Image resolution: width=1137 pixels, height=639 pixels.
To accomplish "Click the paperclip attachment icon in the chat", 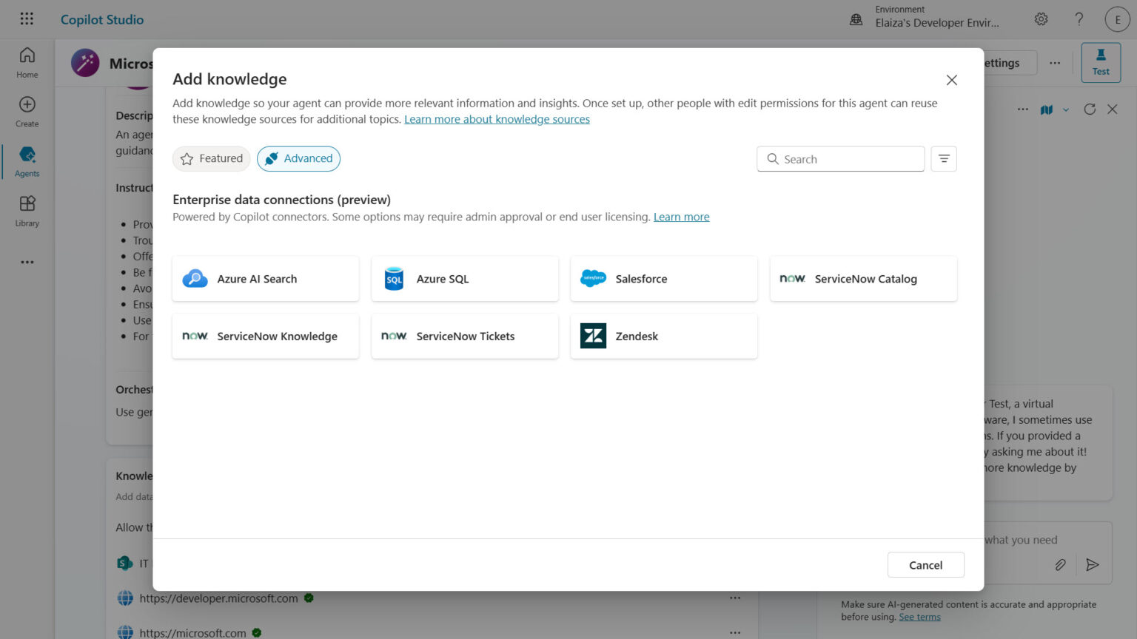I will pyautogui.click(x=1060, y=564).
